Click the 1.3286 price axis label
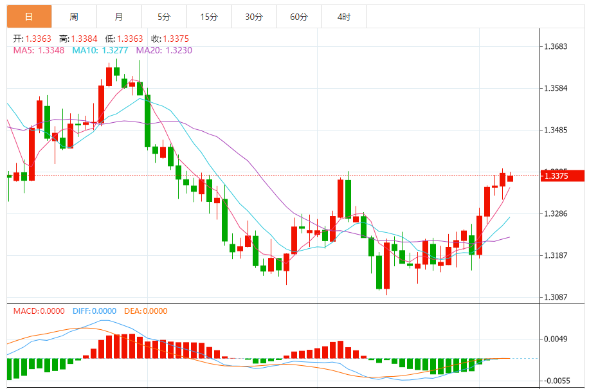Image resolution: width=589 pixels, height=389 pixels. 556,213
